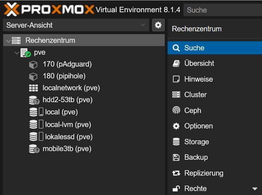
Task: Click container icon of 170 (pAdguard)
Action: 33,64
